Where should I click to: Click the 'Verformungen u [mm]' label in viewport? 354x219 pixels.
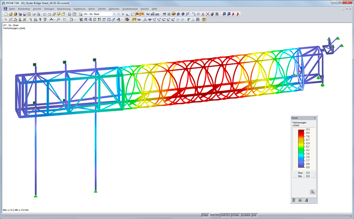click(14, 28)
